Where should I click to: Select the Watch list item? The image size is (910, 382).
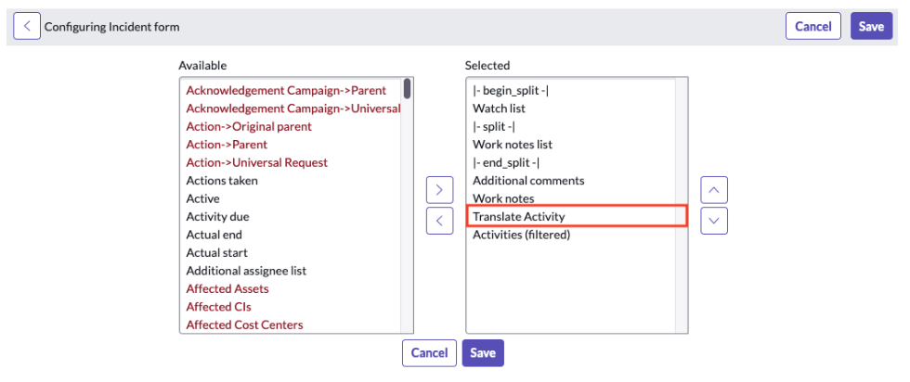pyautogui.click(x=571, y=108)
